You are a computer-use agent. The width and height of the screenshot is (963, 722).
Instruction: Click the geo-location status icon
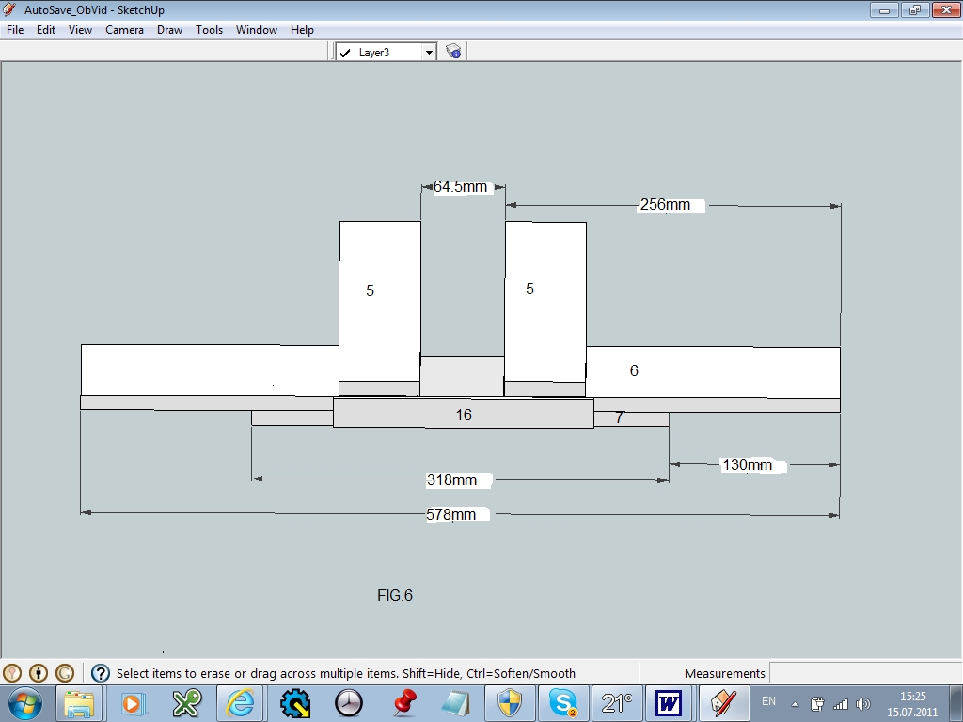pyautogui.click(x=12, y=673)
